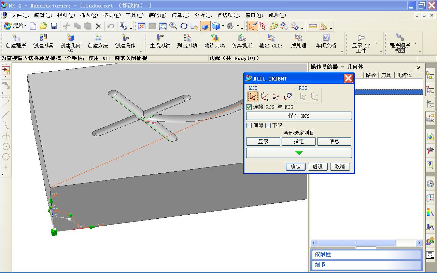Select the Zoom window icon
The height and width of the screenshot is (273, 437).
point(163,26)
